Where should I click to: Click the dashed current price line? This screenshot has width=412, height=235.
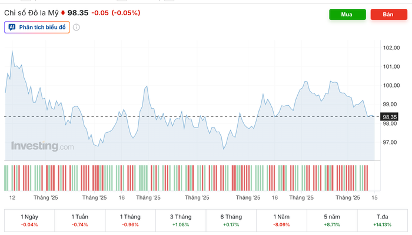pyautogui.click(x=177, y=117)
